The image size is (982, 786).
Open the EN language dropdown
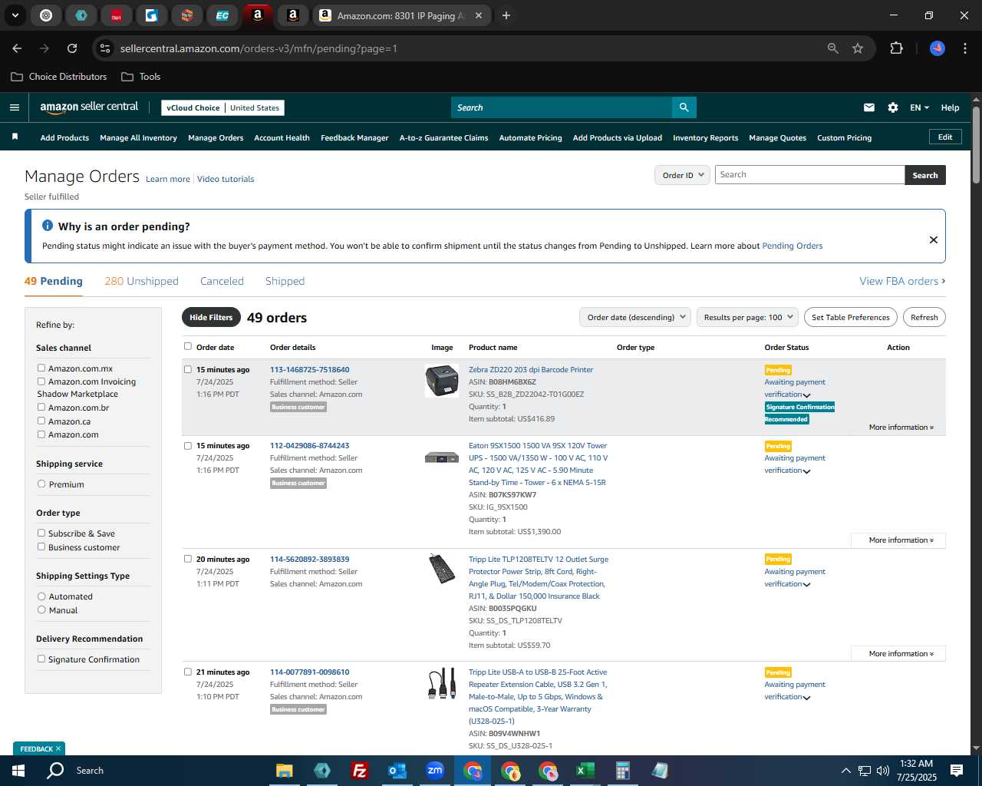coord(919,107)
